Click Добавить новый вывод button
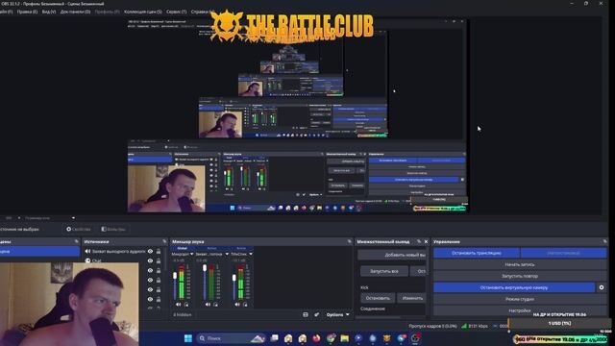The image size is (615, 346). [x=392, y=255]
